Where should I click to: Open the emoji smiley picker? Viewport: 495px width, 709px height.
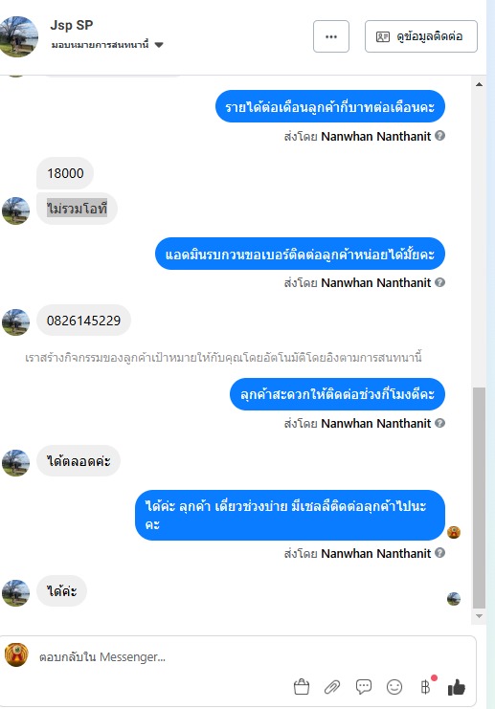(394, 687)
